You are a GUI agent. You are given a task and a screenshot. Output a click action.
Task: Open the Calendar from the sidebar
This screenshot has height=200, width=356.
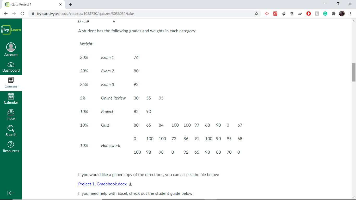11,98
